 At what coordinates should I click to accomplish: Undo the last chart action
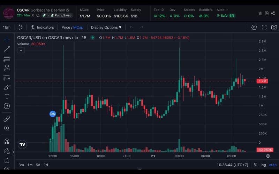[131, 27]
